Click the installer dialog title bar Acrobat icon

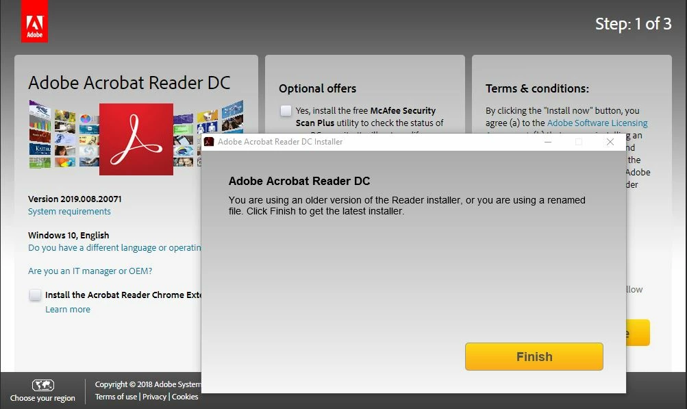pyautogui.click(x=209, y=142)
